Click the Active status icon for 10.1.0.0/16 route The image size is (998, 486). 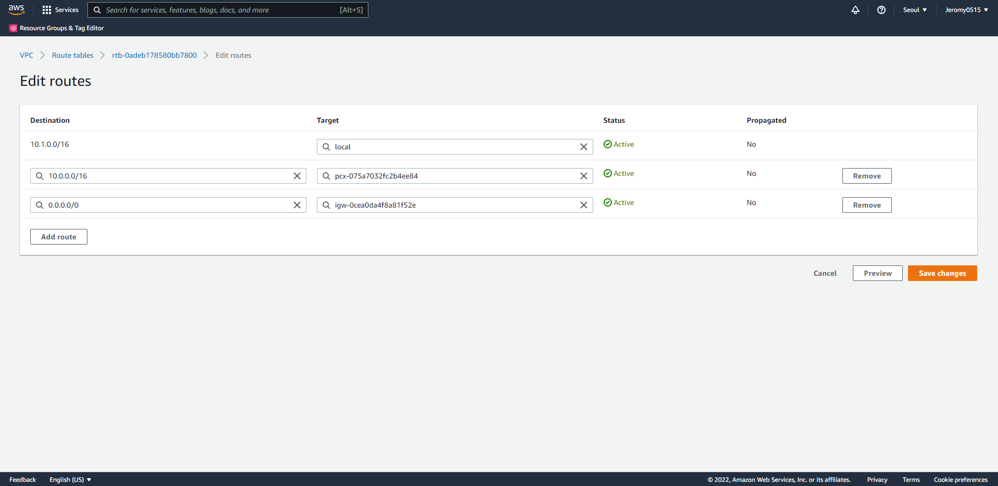[608, 144]
